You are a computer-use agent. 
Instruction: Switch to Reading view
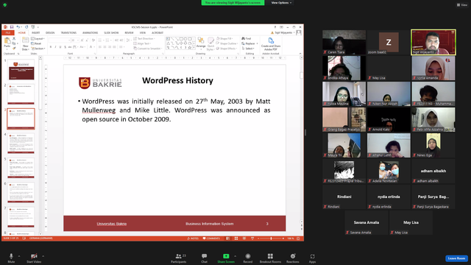pyautogui.click(x=244, y=239)
